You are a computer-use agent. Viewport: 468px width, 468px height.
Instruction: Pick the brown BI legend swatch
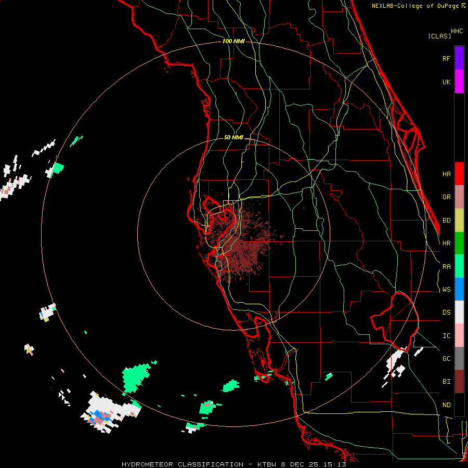(x=459, y=382)
